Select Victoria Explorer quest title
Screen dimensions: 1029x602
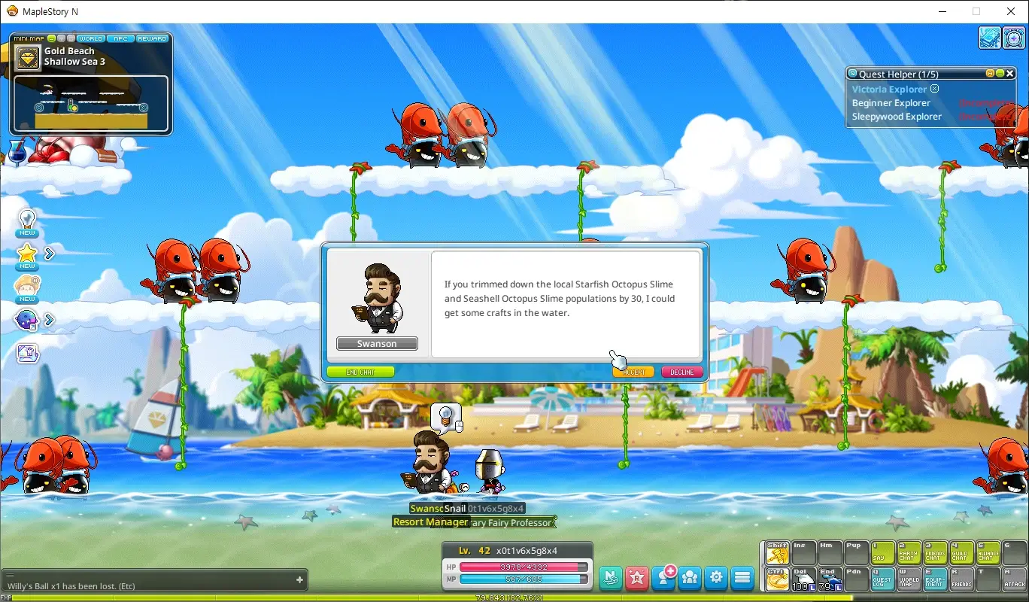890,90
